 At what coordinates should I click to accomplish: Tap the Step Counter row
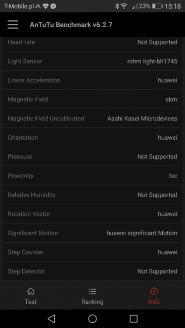tap(92, 252)
